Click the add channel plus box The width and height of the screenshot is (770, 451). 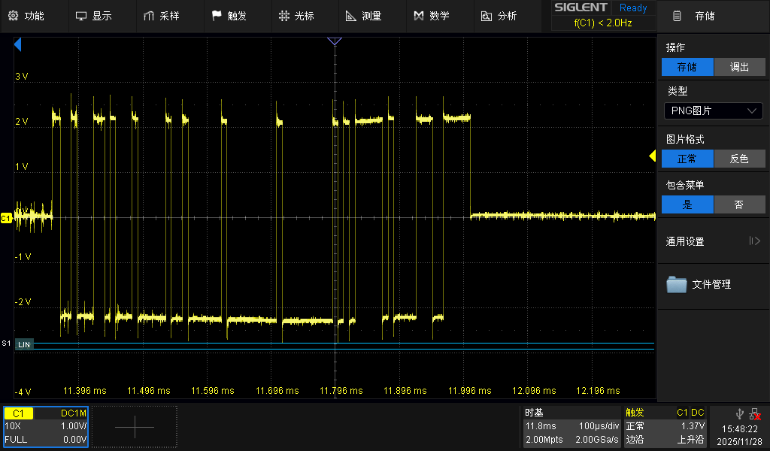coord(135,427)
